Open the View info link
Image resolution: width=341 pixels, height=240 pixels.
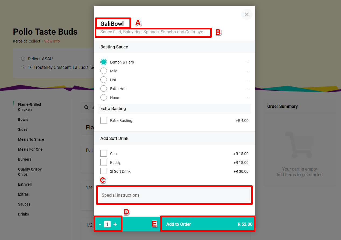pos(52,41)
